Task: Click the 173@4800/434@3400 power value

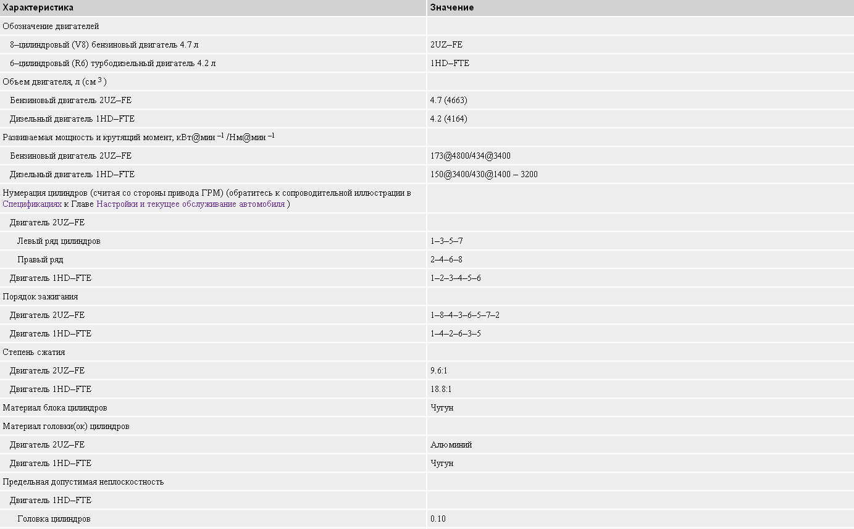Action: coord(470,156)
